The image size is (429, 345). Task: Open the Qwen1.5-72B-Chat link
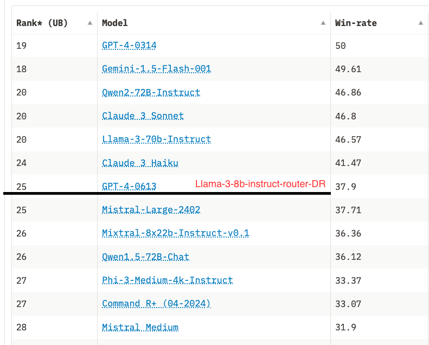pos(145,257)
